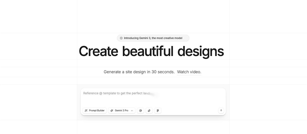Click the blurred end of the prompt placeholder
The image size is (307, 134).
point(153,94)
